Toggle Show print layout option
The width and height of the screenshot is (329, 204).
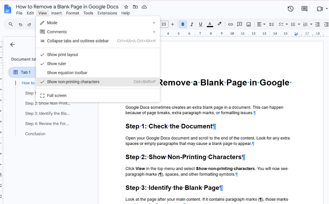pos(98,55)
